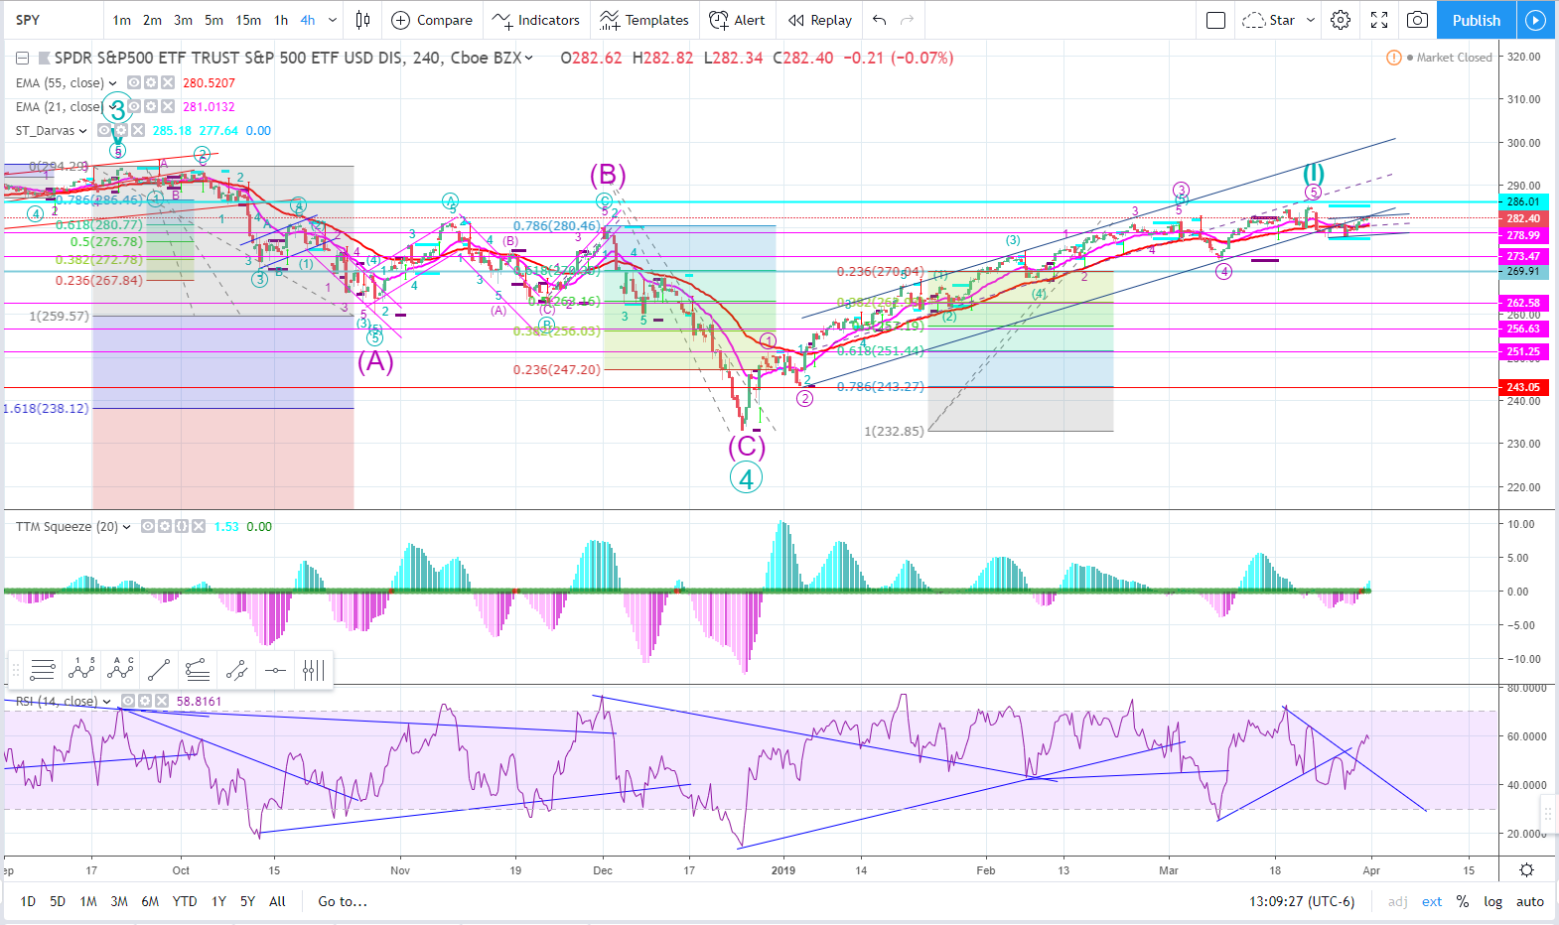Select the Fib time zone tool
Viewport: 1559px width, 925px height.
tap(314, 670)
